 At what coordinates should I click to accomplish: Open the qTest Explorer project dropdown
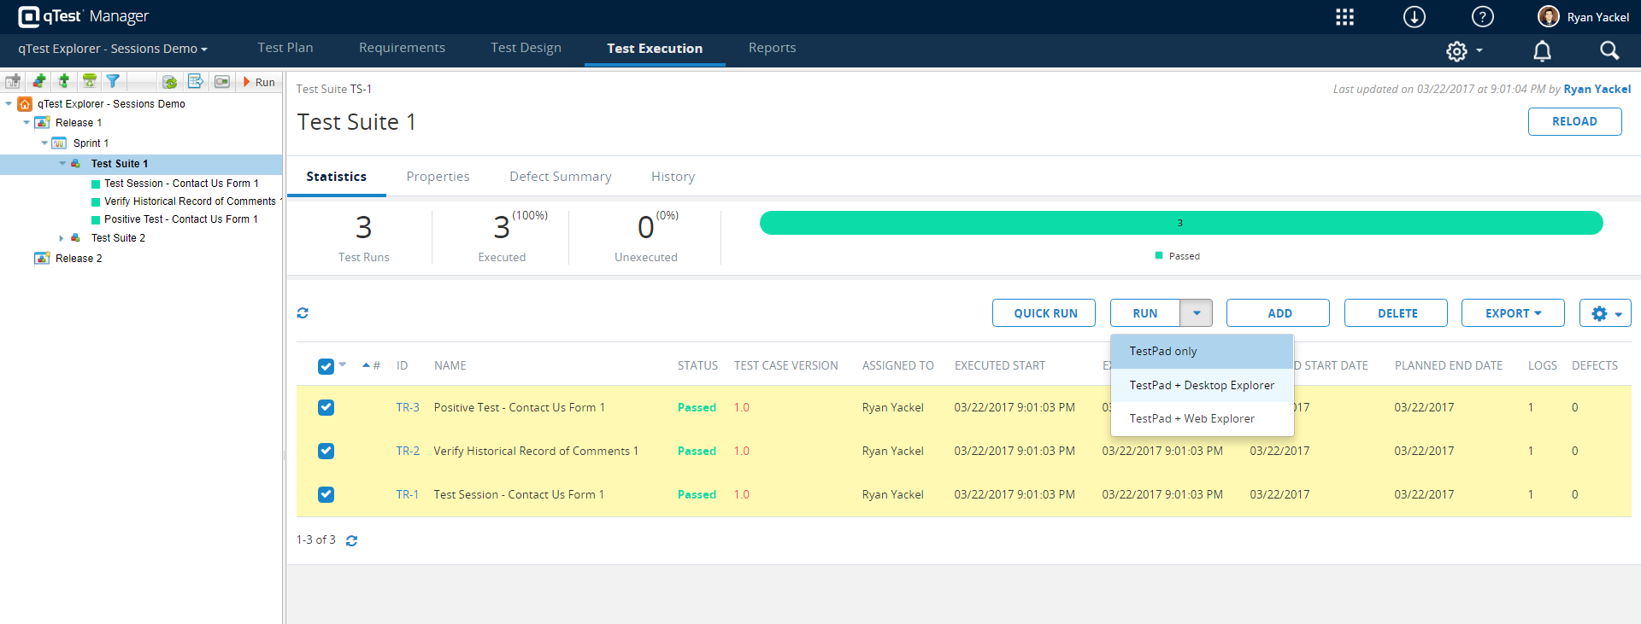pos(113,49)
